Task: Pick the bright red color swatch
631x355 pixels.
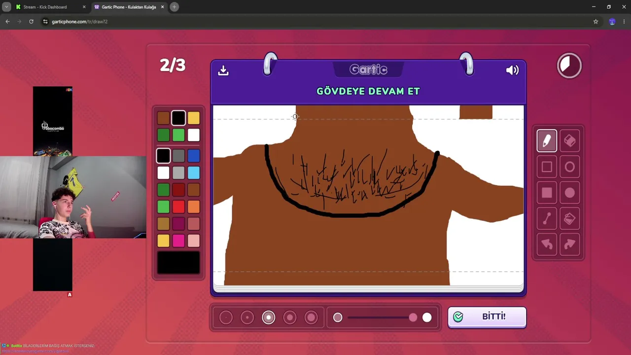Action: [x=178, y=207]
